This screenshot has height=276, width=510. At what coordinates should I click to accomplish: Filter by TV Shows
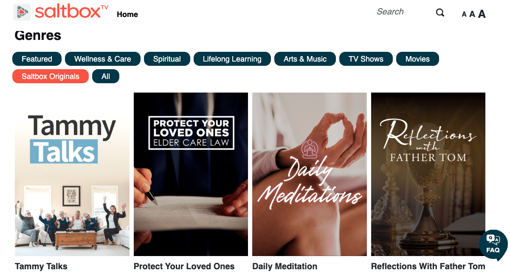(366, 59)
